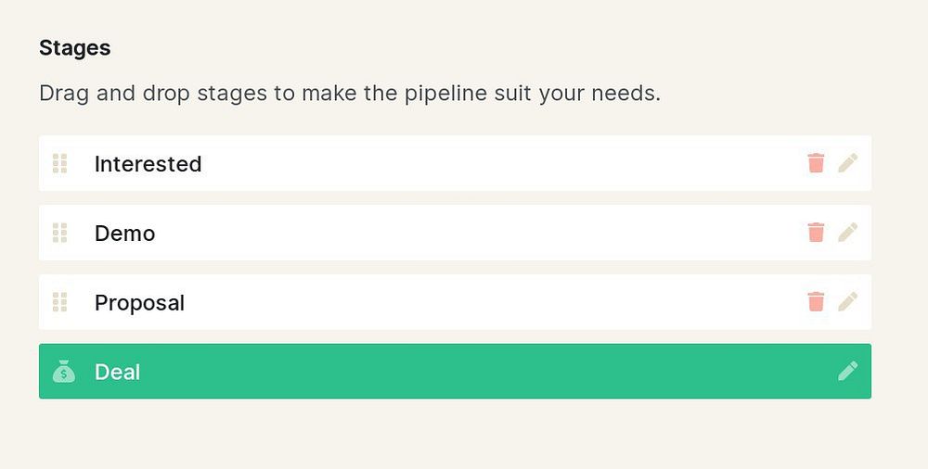The image size is (928, 469).
Task: Delete the Interested stage
Action: click(x=816, y=163)
